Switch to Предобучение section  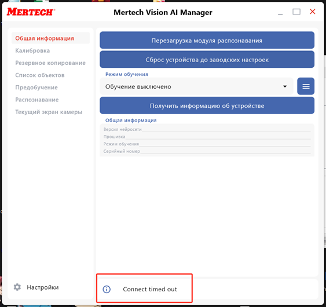(x=36, y=87)
